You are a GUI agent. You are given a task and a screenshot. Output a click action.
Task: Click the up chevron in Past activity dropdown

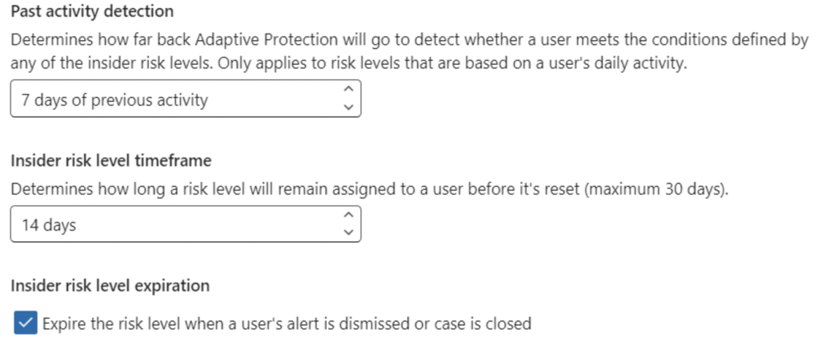click(x=347, y=90)
